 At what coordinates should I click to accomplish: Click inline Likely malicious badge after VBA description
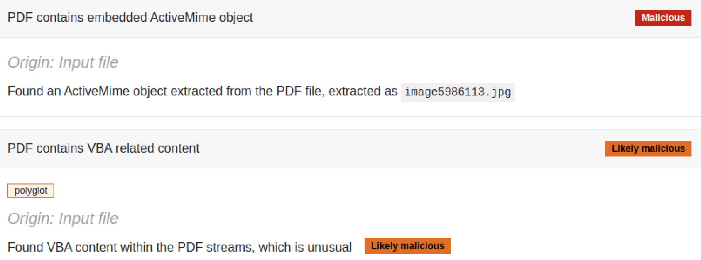pos(407,246)
